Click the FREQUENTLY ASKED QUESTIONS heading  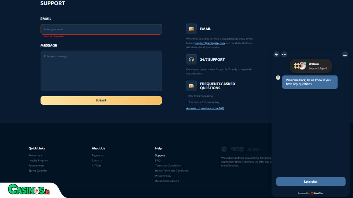217,86
